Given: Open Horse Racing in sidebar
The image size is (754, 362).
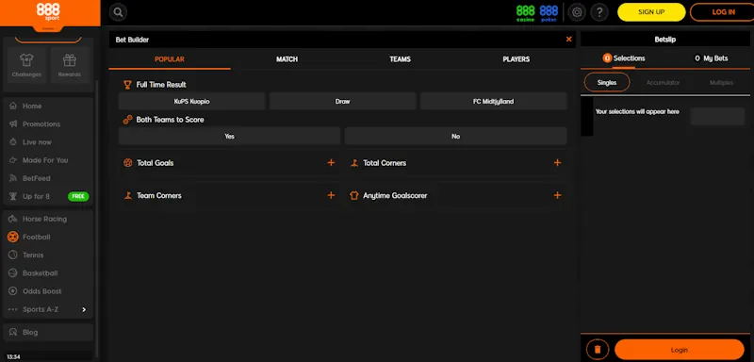Looking at the screenshot, I should coord(44,219).
